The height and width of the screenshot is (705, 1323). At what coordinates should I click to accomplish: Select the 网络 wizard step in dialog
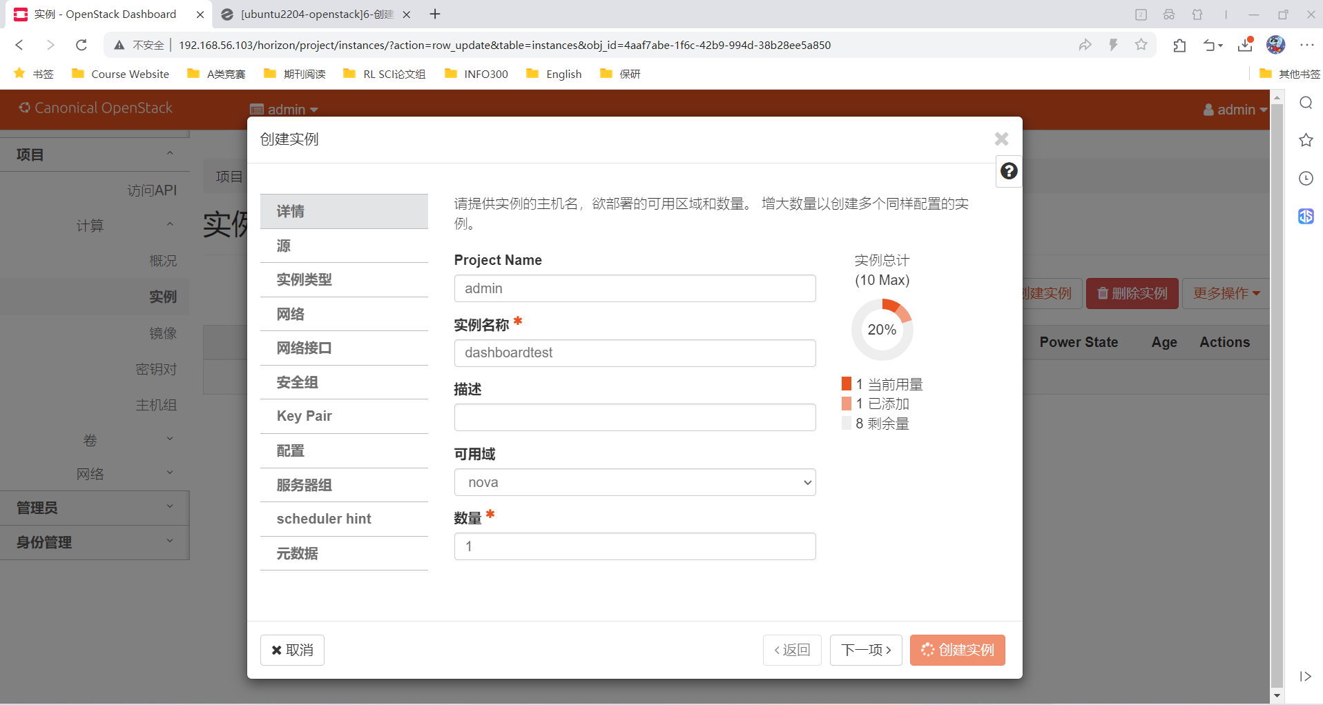point(344,314)
